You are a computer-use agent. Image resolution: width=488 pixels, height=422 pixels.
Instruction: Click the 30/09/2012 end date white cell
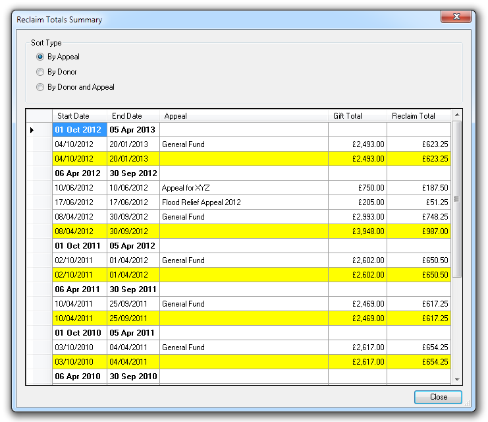133,217
